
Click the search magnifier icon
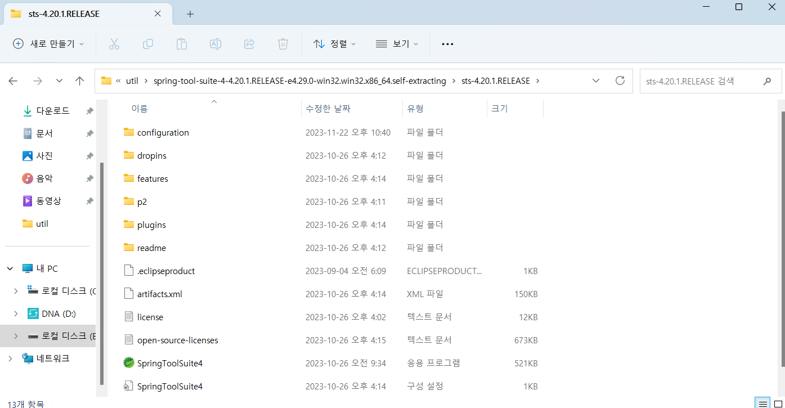767,81
